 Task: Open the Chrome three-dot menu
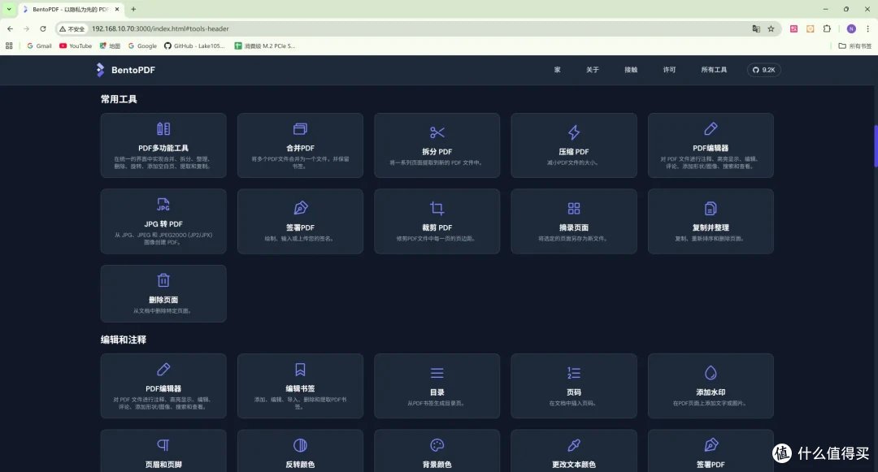(868, 28)
